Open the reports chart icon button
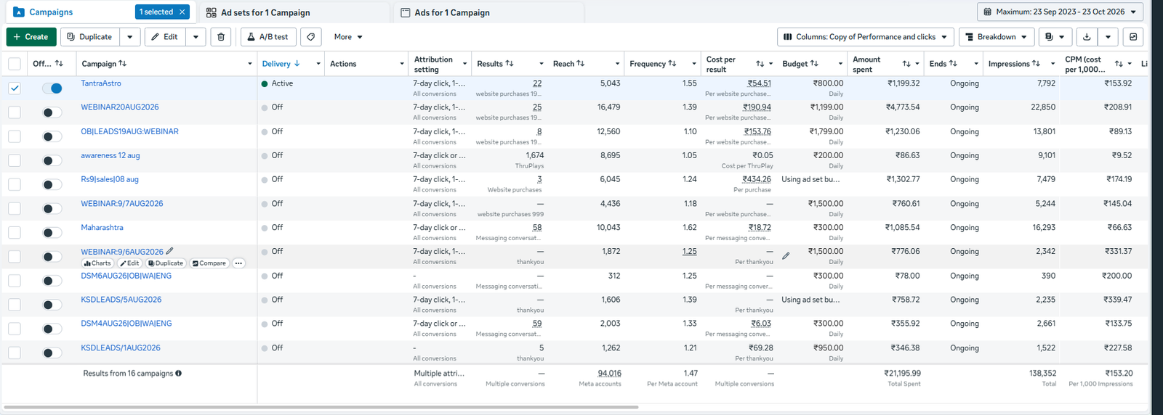The image size is (1163, 415). point(1133,37)
